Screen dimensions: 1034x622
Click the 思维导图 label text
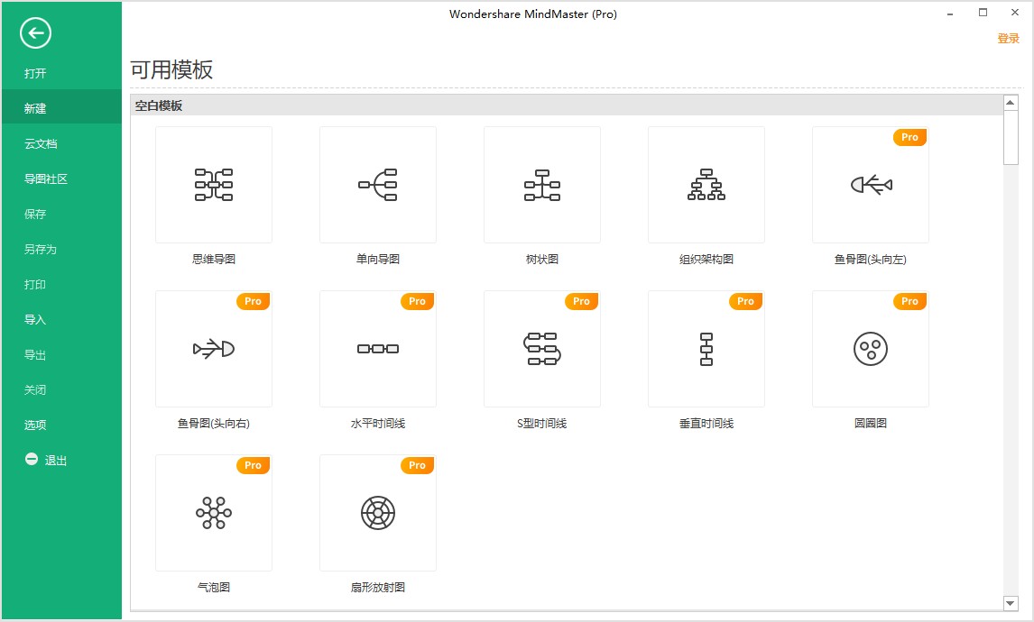pyautogui.click(x=214, y=259)
